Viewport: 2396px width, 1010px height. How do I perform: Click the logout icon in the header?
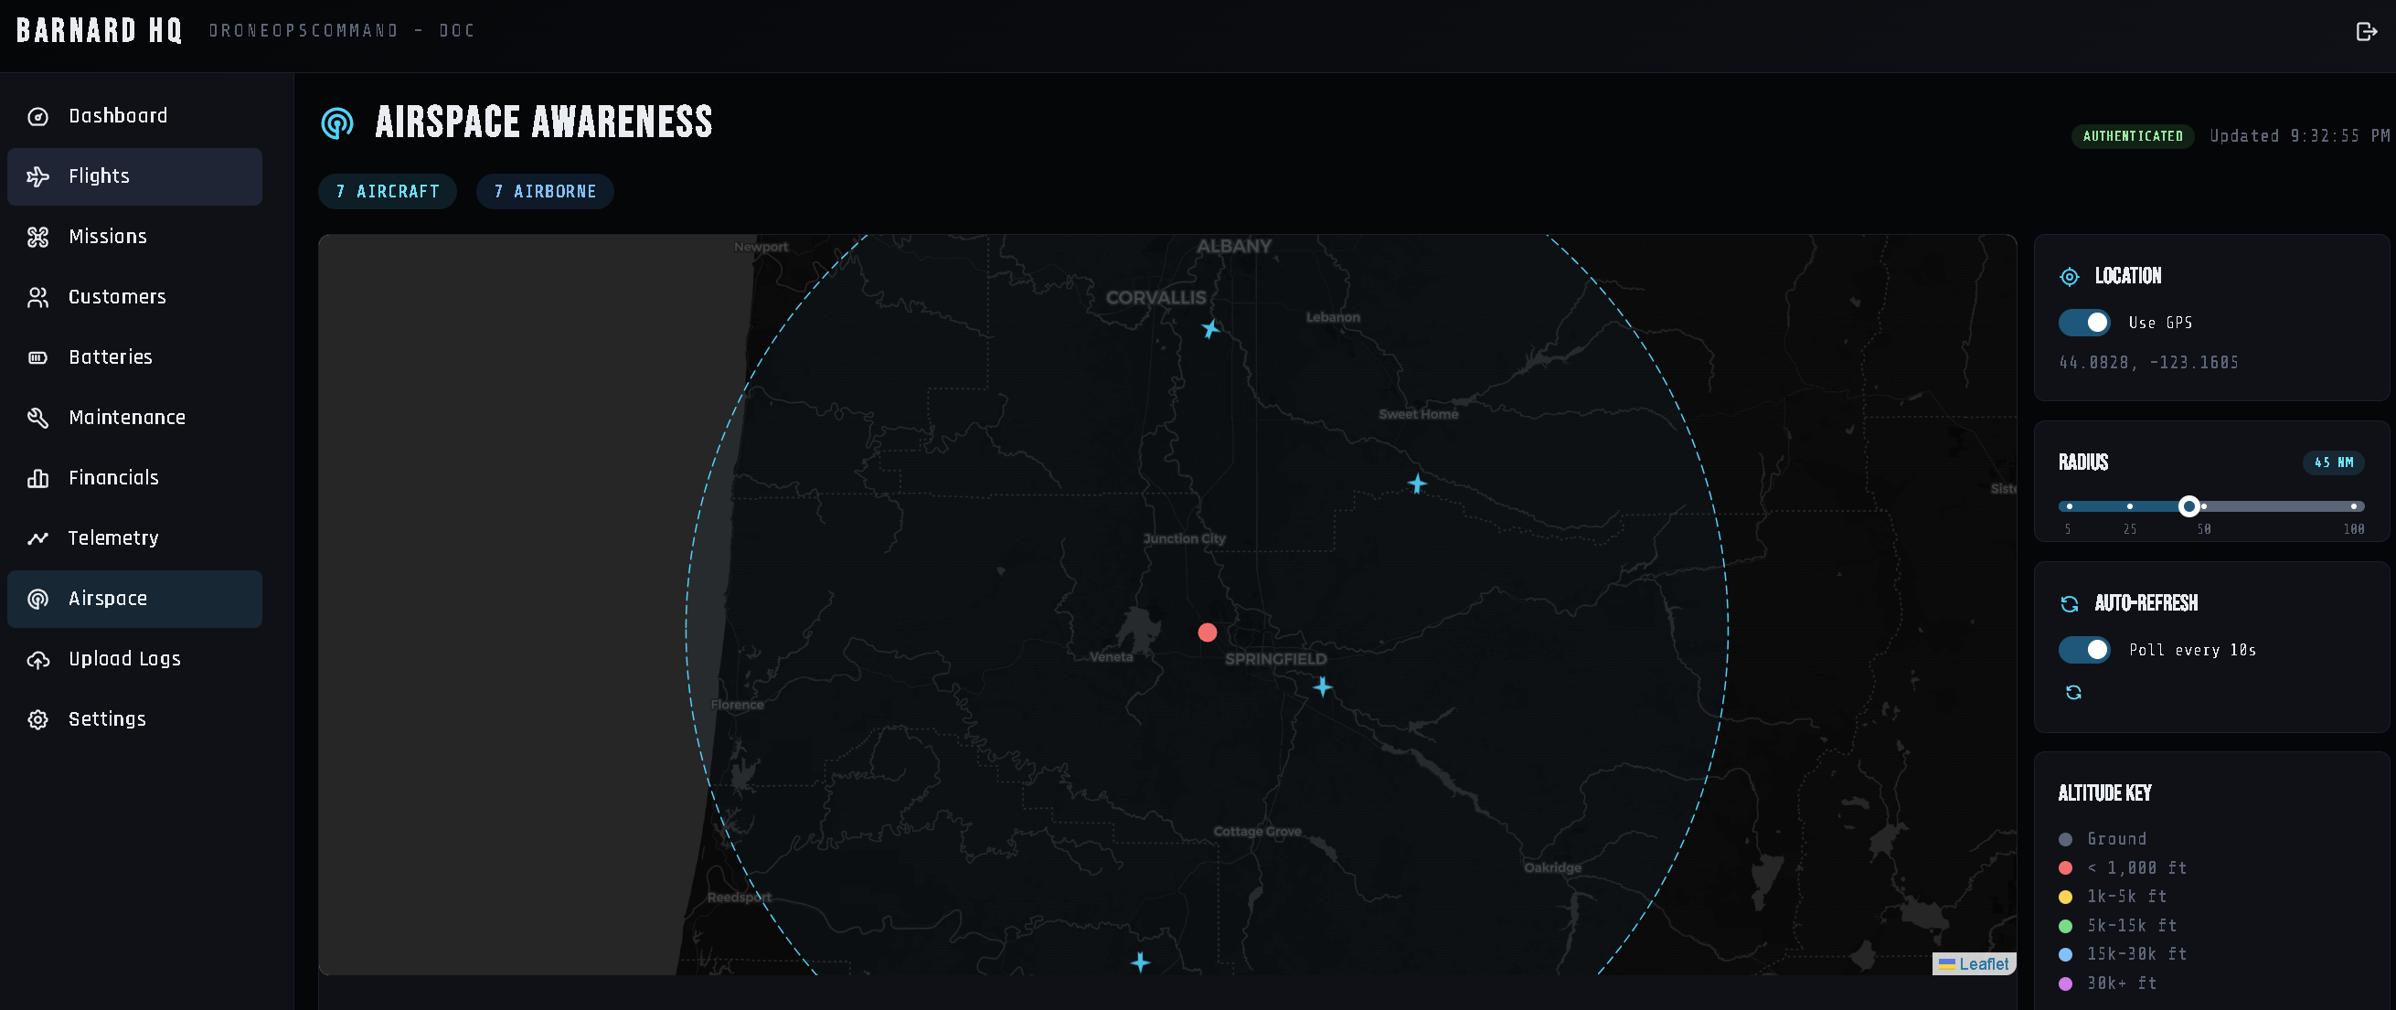coord(2366,32)
